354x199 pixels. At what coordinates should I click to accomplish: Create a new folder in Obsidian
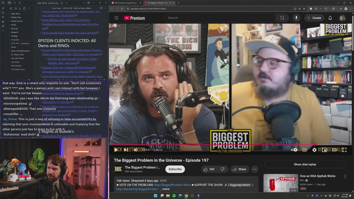click(x=15, y=9)
